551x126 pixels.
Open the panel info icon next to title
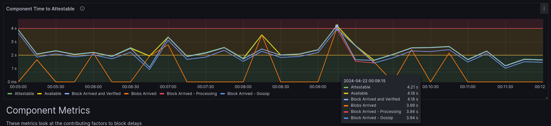click(x=82, y=9)
